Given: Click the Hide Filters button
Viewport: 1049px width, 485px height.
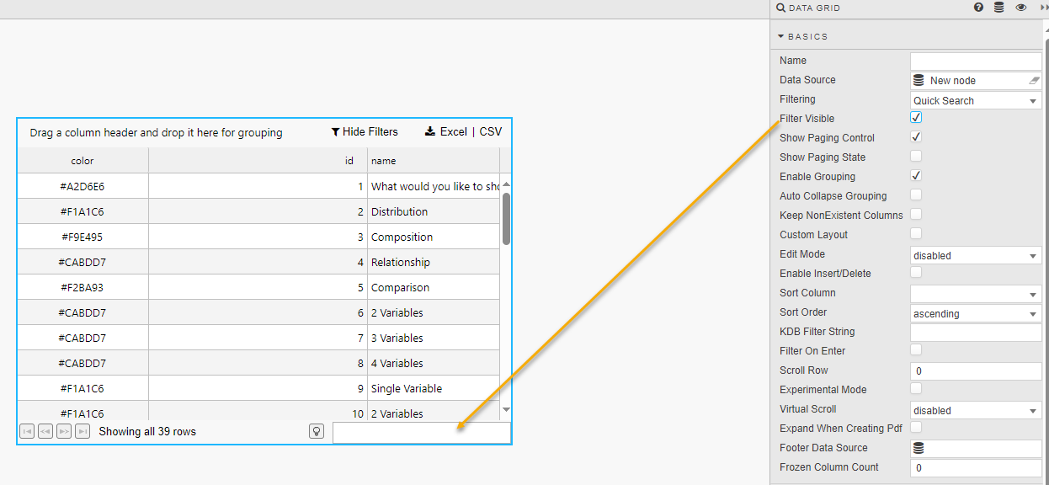Looking at the screenshot, I should (365, 132).
